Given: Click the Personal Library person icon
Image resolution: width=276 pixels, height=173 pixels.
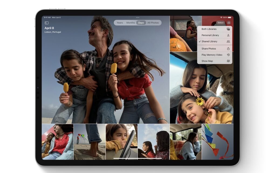Looking at the screenshot, I should (228, 35).
